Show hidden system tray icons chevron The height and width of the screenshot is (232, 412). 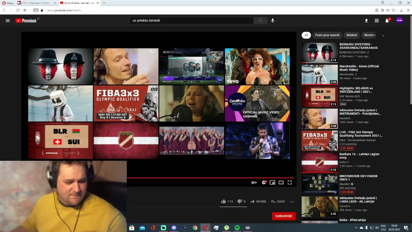point(356,228)
